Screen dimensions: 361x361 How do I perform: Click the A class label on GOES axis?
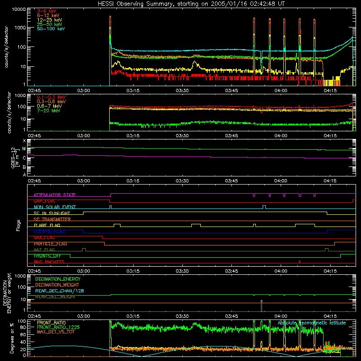pos(24,175)
